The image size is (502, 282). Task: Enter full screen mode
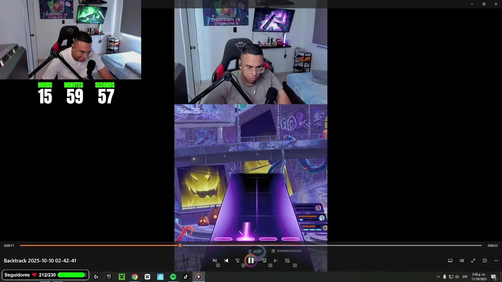473,261
